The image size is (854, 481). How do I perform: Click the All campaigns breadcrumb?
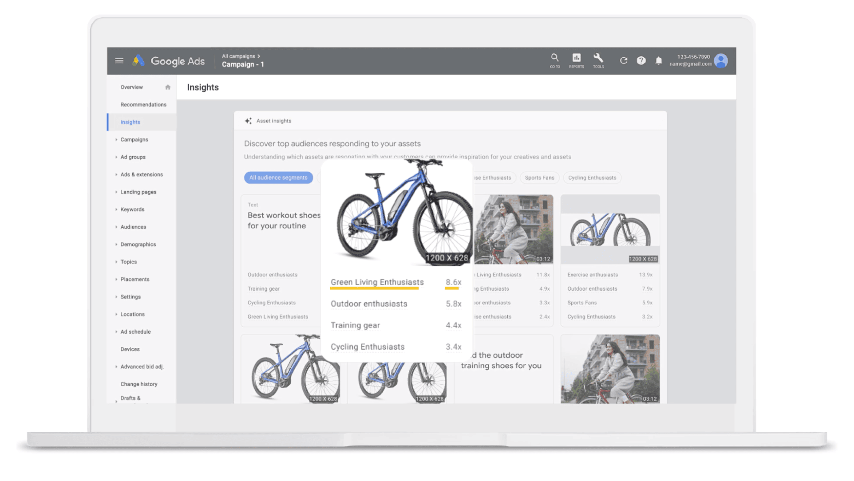(241, 56)
